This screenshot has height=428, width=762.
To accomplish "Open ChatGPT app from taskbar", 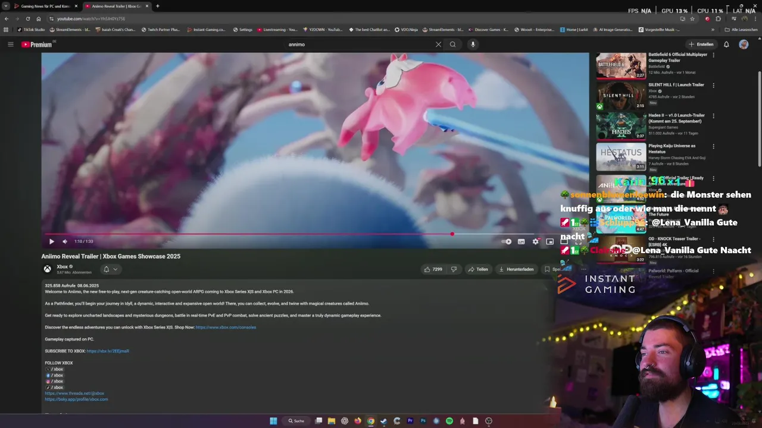I will coord(345,421).
